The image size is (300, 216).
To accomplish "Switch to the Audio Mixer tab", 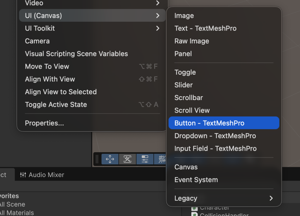I will 42,175.
